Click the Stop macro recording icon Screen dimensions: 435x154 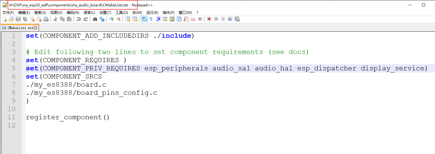click(x=216, y=19)
